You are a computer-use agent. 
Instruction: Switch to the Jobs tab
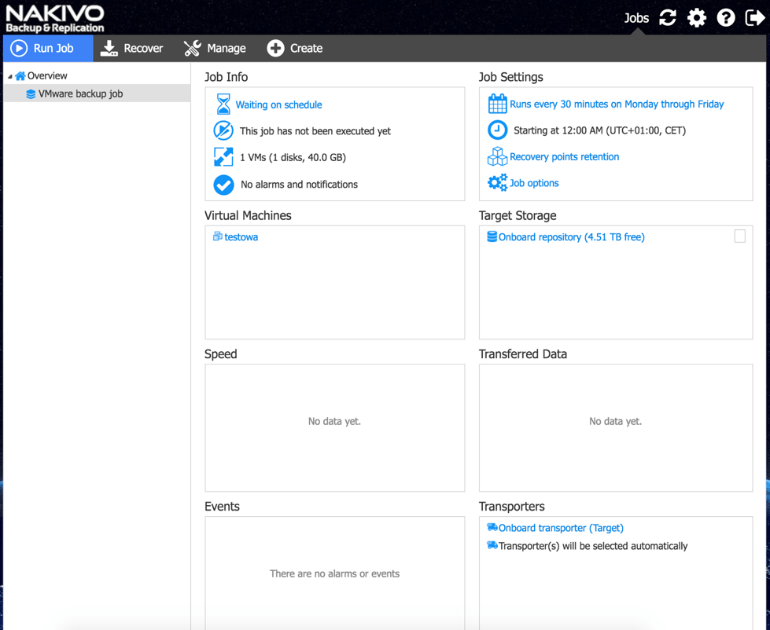point(636,17)
